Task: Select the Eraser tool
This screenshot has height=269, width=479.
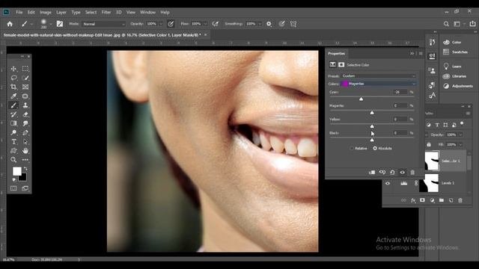Action: 25,114
